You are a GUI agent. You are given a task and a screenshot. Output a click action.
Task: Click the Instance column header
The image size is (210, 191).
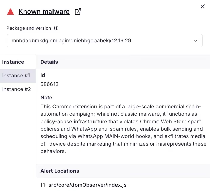coord(13,62)
